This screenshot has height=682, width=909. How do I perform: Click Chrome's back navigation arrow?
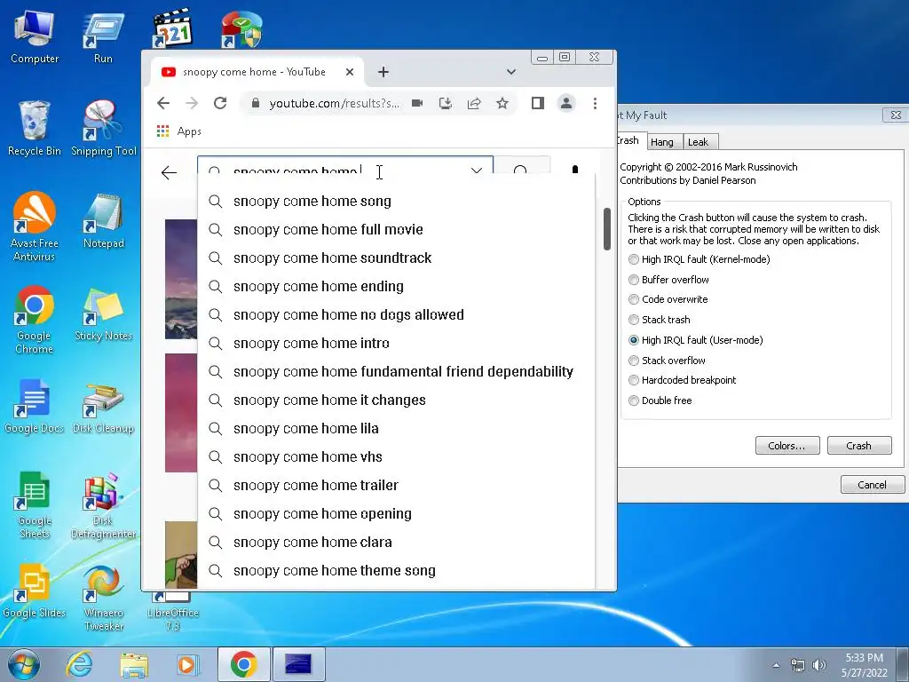tap(163, 103)
